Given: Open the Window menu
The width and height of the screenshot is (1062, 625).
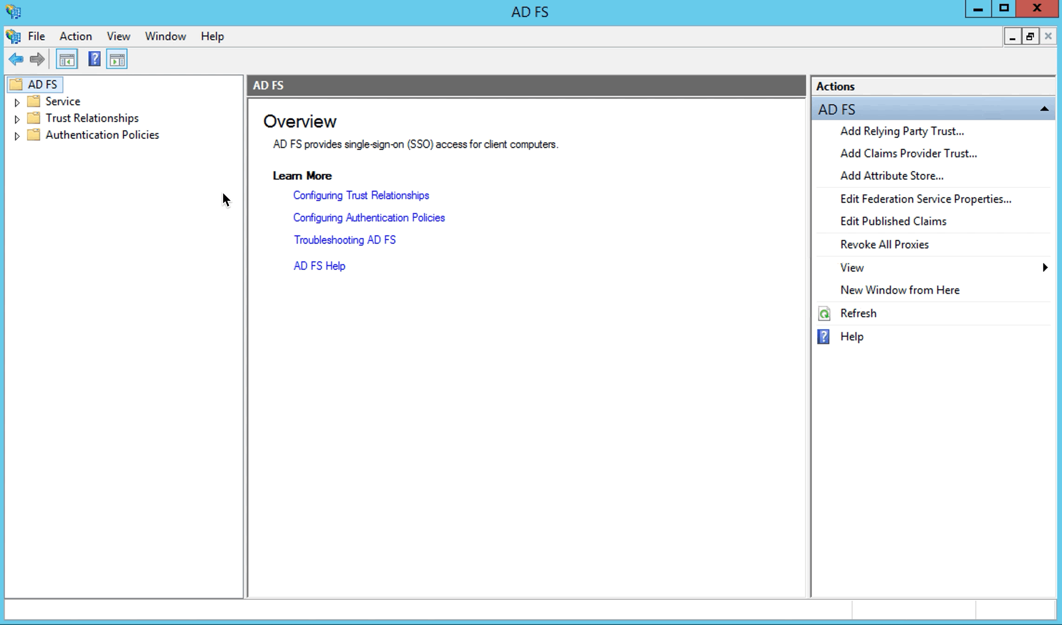Looking at the screenshot, I should 166,36.
